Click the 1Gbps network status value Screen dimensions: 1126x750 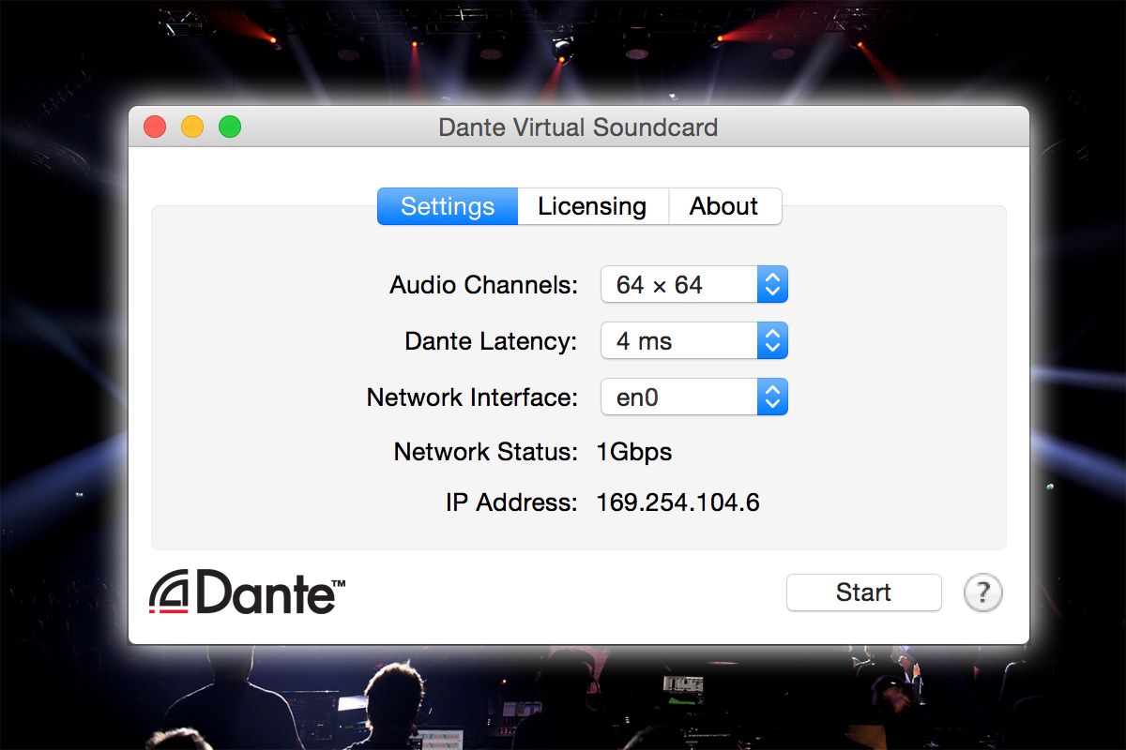[634, 453]
